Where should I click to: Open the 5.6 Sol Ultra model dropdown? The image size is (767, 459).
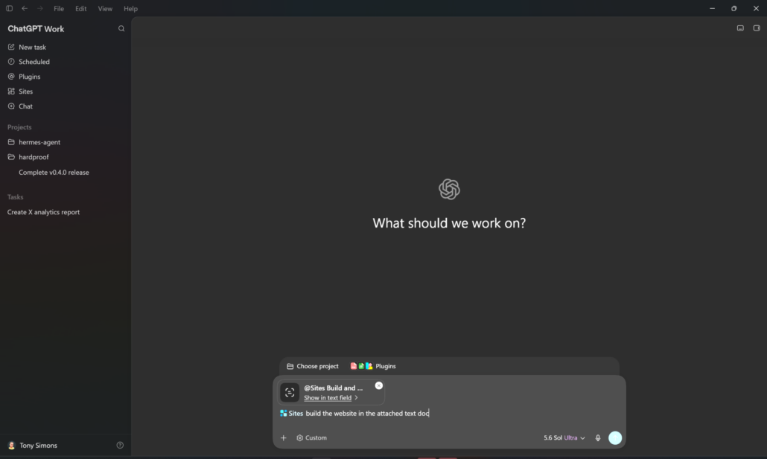pos(564,437)
